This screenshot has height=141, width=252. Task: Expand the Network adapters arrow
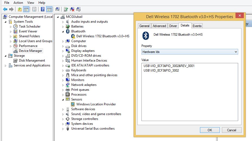point(63,85)
